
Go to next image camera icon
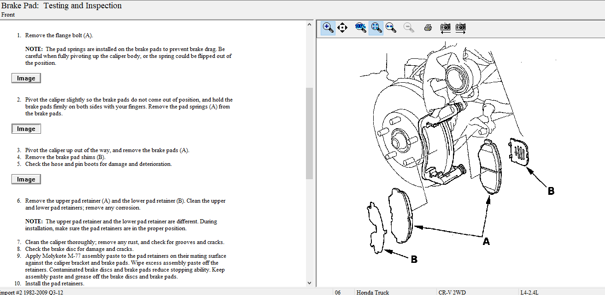click(x=460, y=28)
